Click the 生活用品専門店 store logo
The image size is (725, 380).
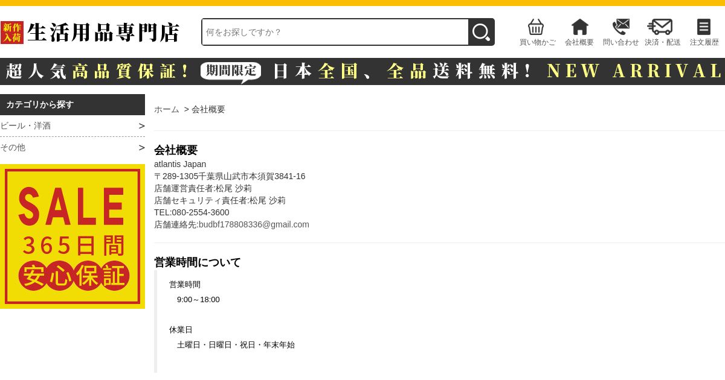tap(90, 33)
